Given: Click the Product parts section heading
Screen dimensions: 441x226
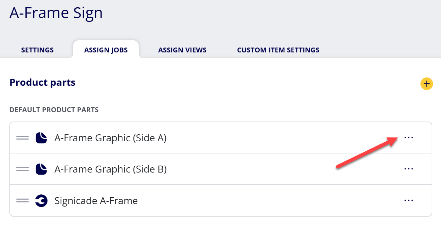Looking at the screenshot, I should click(43, 83).
